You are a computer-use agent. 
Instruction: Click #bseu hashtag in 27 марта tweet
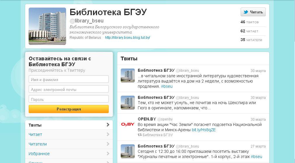tap(256, 157)
